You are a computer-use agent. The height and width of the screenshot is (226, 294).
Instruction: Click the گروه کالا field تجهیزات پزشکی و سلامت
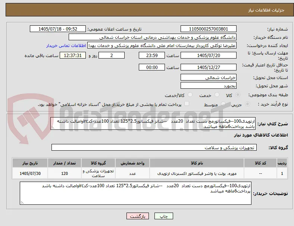pos(154,147)
